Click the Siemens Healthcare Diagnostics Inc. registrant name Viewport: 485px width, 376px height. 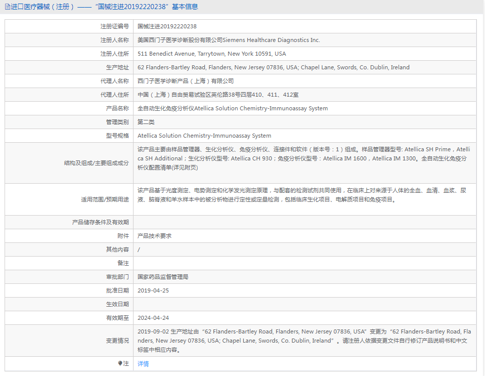point(229,40)
